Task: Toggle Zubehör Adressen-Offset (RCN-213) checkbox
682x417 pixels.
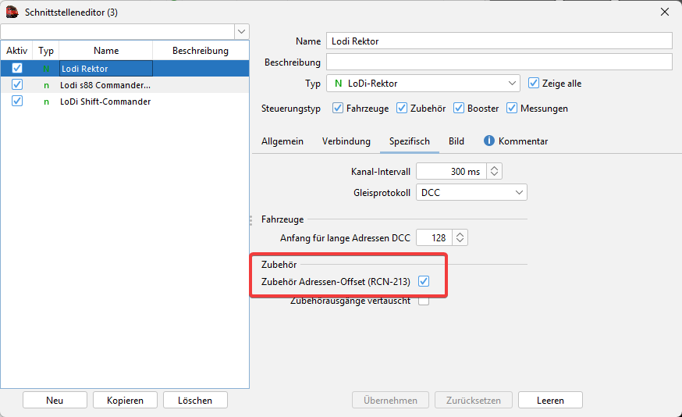Action: click(x=424, y=281)
